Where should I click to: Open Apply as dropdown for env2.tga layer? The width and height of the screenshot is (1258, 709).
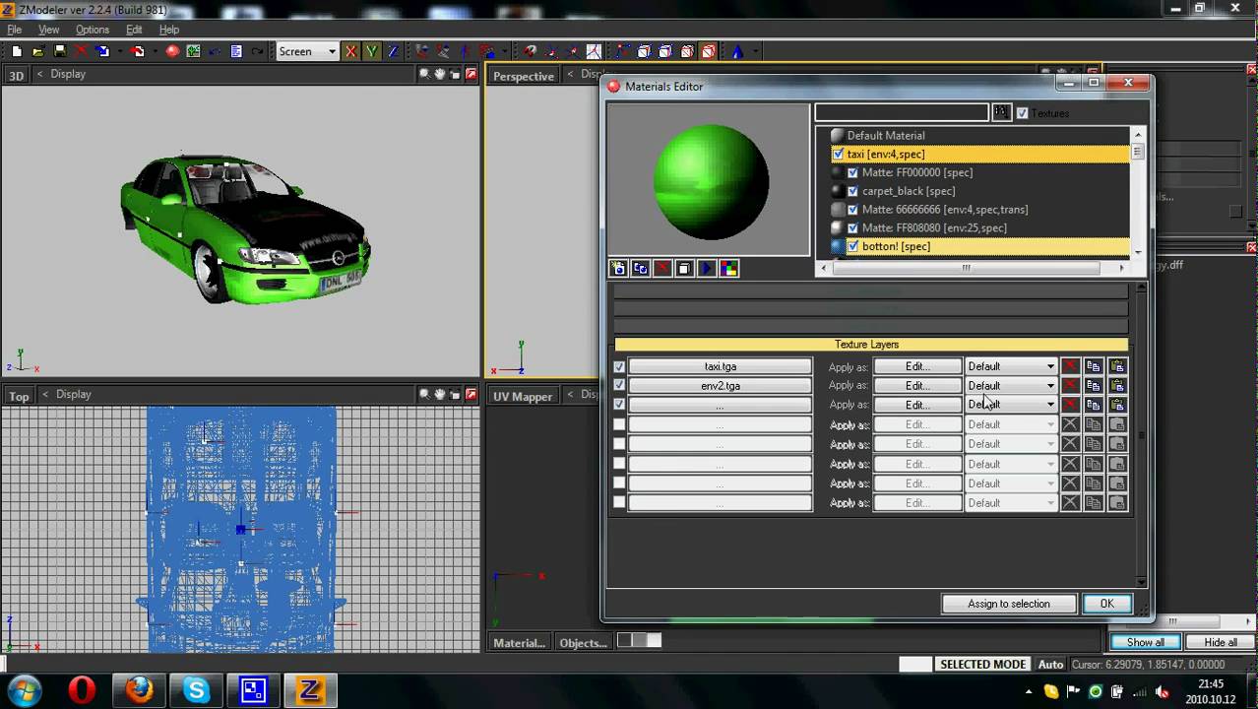click(x=1011, y=385)
